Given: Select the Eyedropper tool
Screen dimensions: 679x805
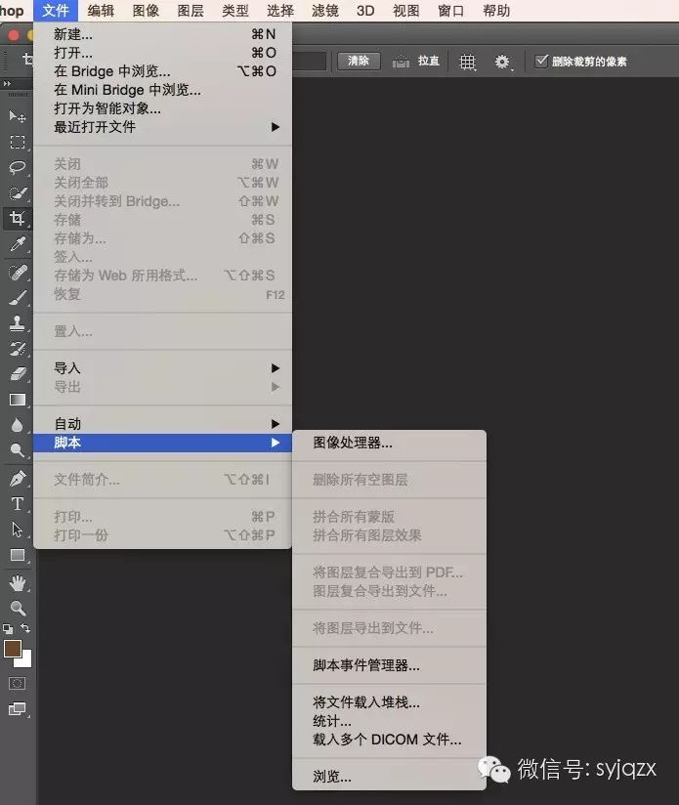Looking at the screenshot, I should coord(18,244).
